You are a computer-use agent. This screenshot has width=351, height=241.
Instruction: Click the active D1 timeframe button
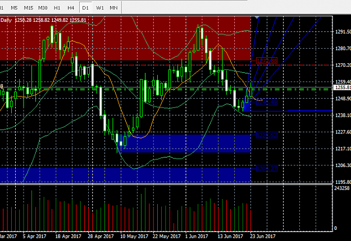pos(85,8)
